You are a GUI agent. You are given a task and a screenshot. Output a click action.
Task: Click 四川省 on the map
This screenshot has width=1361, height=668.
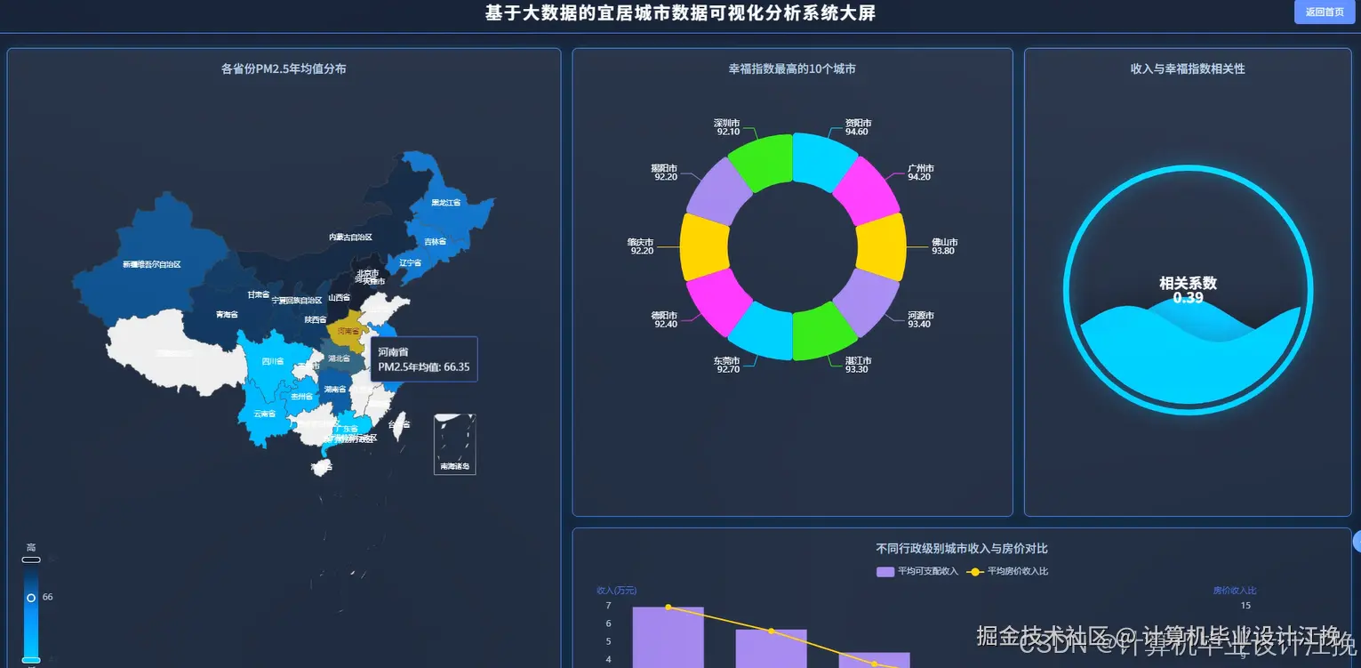tap(273, 361)
